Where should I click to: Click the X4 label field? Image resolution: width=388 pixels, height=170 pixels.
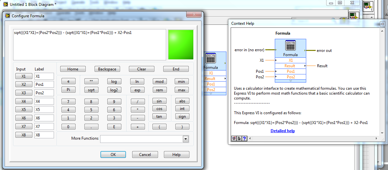pos(44,101)
